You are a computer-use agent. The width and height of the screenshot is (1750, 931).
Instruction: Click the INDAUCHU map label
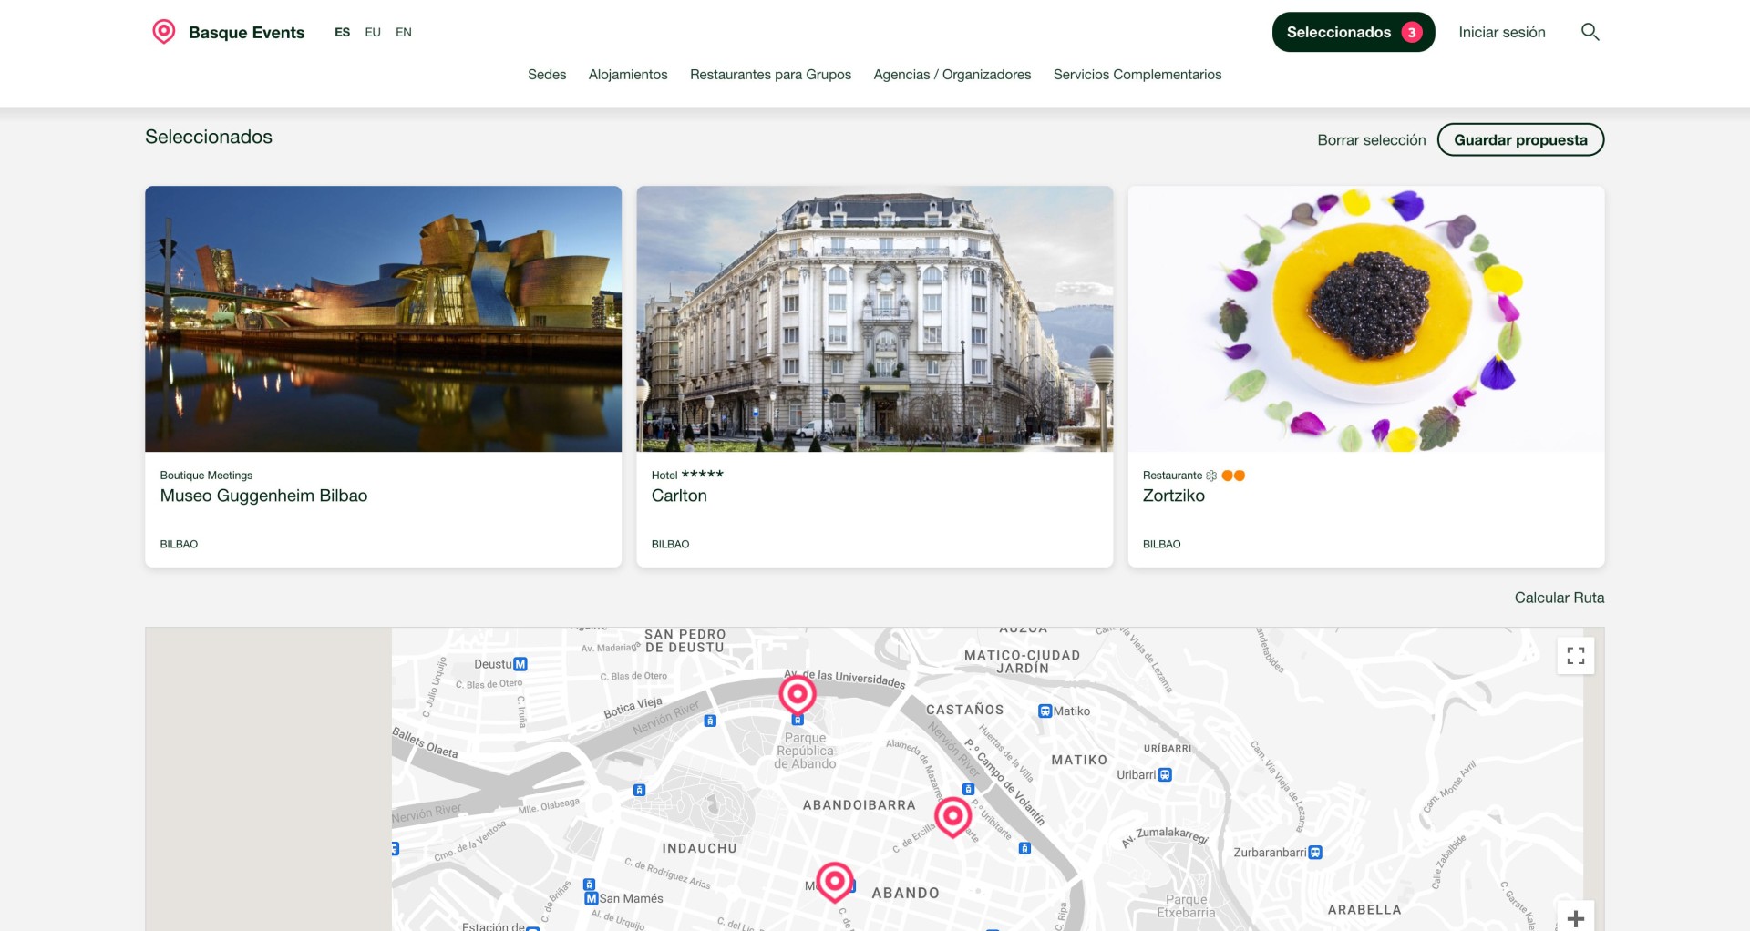(699, 848)
